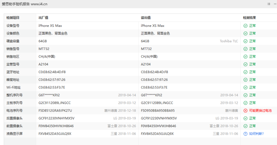277x145 pixels.
Task: Click the green check icon in 监管型号 row
Action: click(x=245, y=64)
